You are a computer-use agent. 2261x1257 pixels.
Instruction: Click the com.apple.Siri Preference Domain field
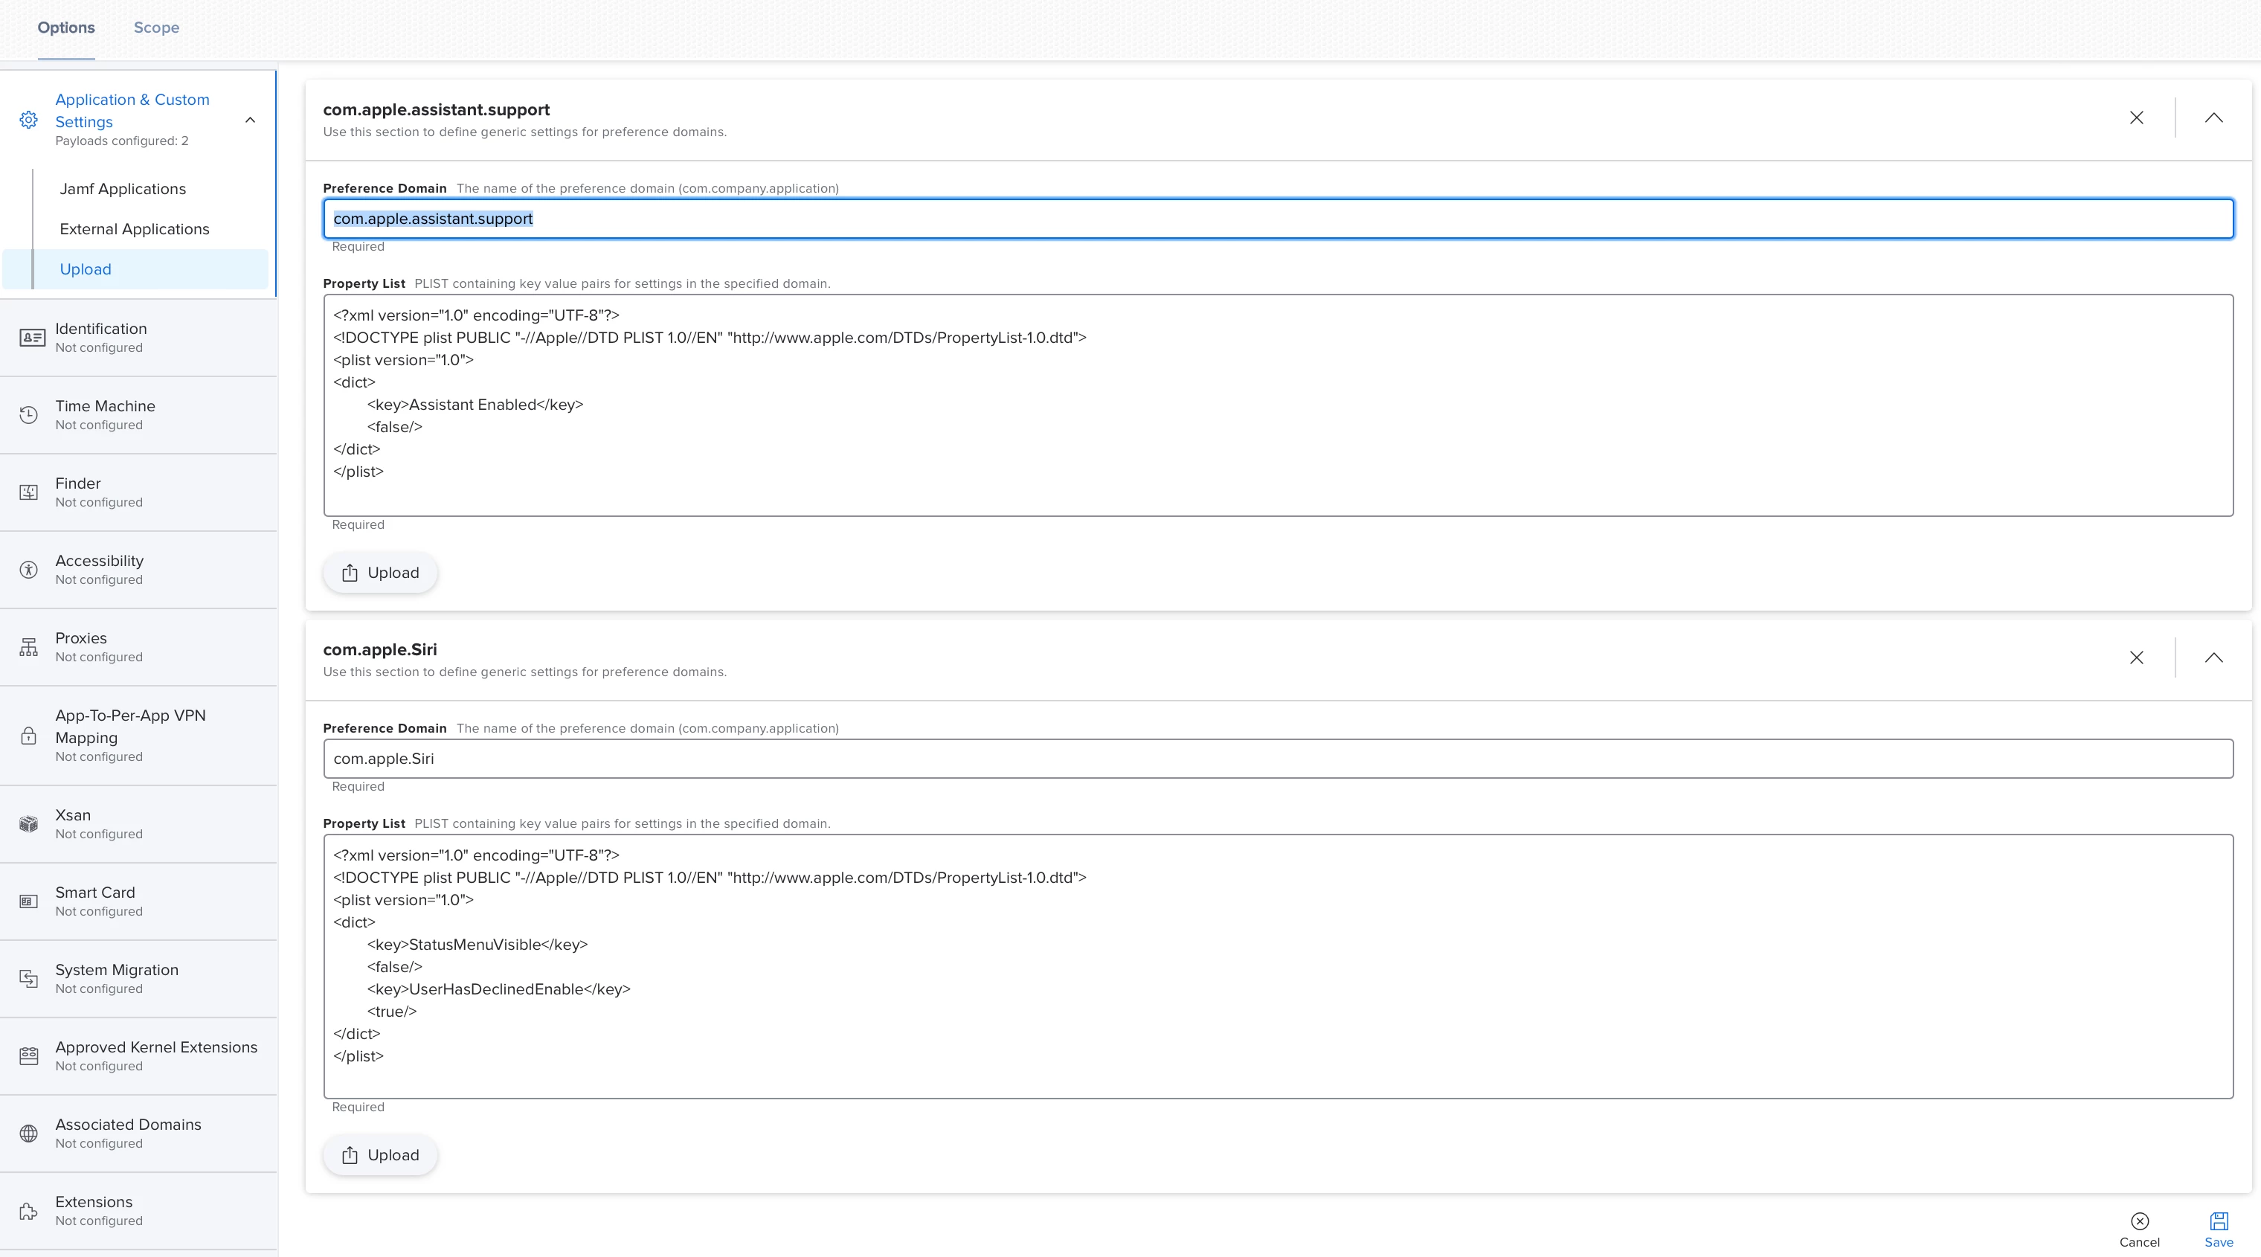coord(1278,759)
